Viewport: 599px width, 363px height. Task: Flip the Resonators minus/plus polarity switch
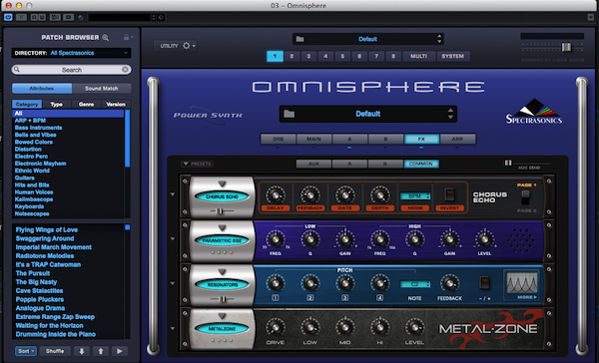click(484, 283)
